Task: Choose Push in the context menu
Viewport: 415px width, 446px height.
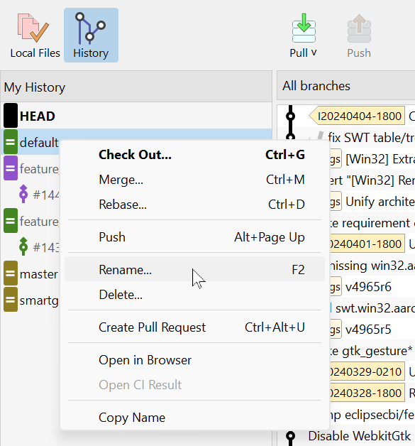Action: [x=194, y=237]
